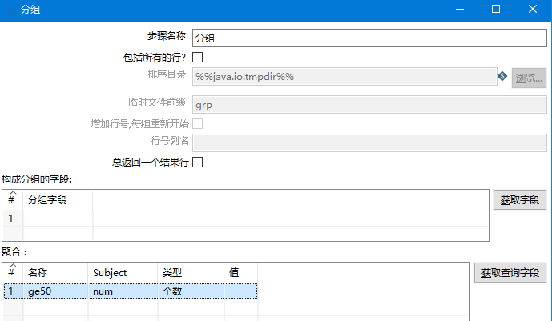Click the 排序目录 path field
552x321 pixels.
click(x=344, y=77)
